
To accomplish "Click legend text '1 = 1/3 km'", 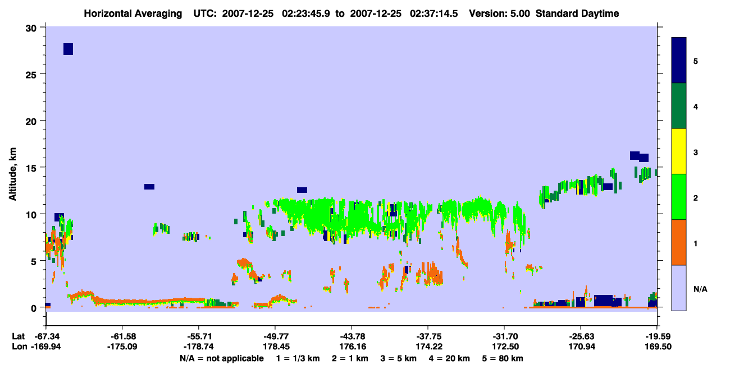I will coord(298,358).
